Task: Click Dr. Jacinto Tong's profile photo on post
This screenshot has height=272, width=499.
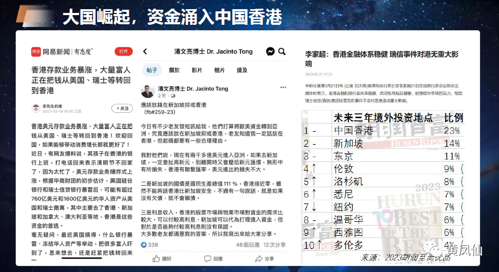Action: click(148, 92)
